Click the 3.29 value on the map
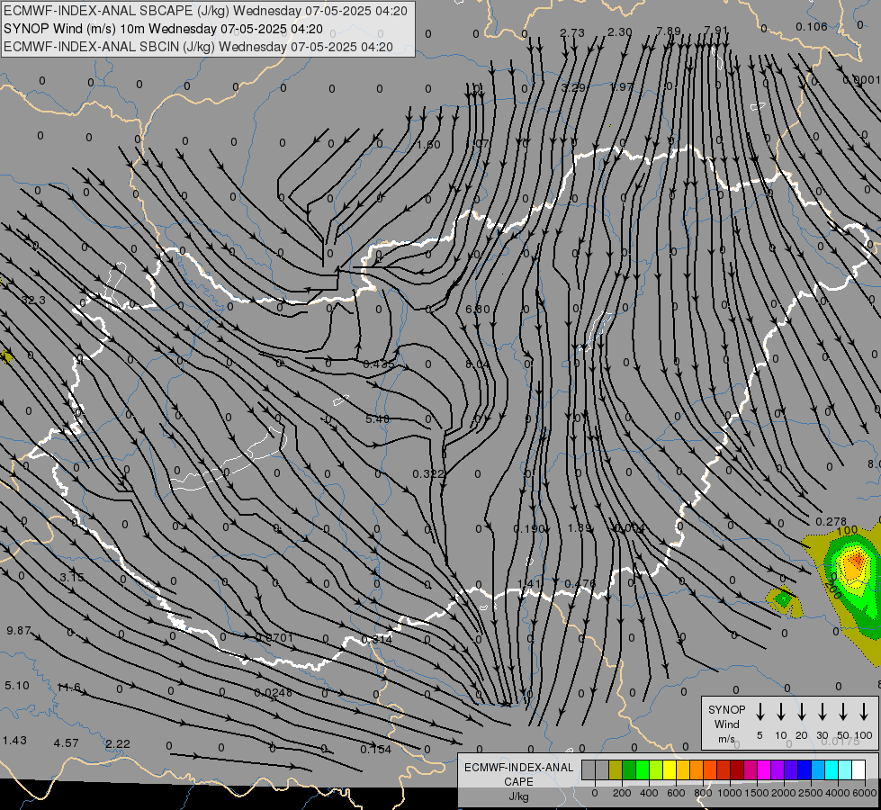The width and height of the screenshot is (881, 810). (x=573, y=87)
